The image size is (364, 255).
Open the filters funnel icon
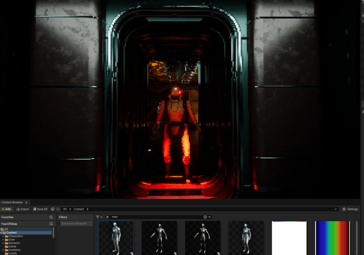pyautogui.click(x=97, y=217)
